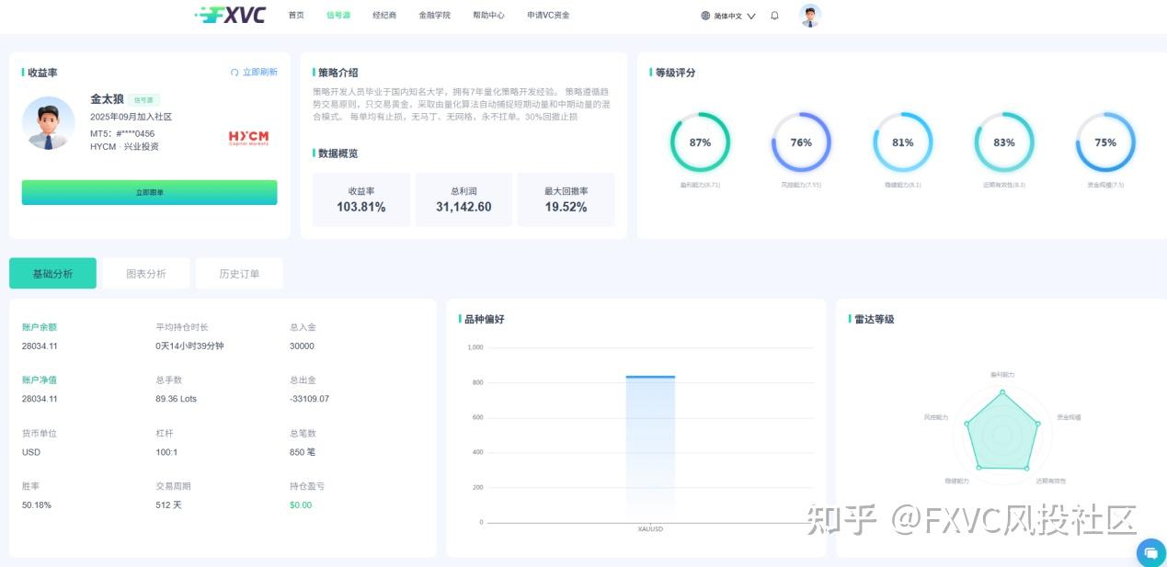Click the 等级评分 heading
This screenshot has height=567, width=1167.
click(675, 73)
